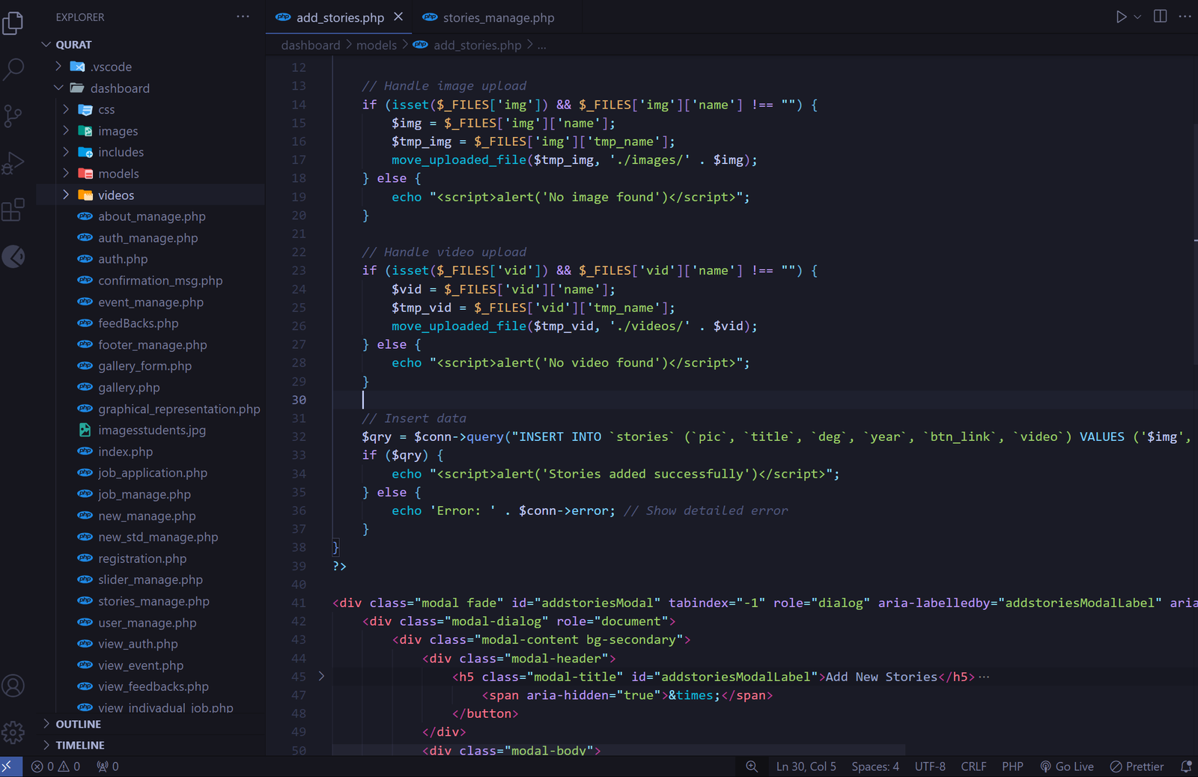Toggle Prettier formatter status item

pos(1137,767)
